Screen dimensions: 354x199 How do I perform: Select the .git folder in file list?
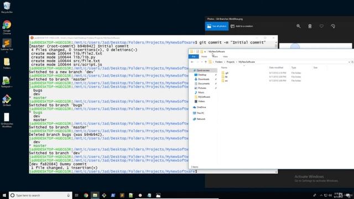coord(226,73)
